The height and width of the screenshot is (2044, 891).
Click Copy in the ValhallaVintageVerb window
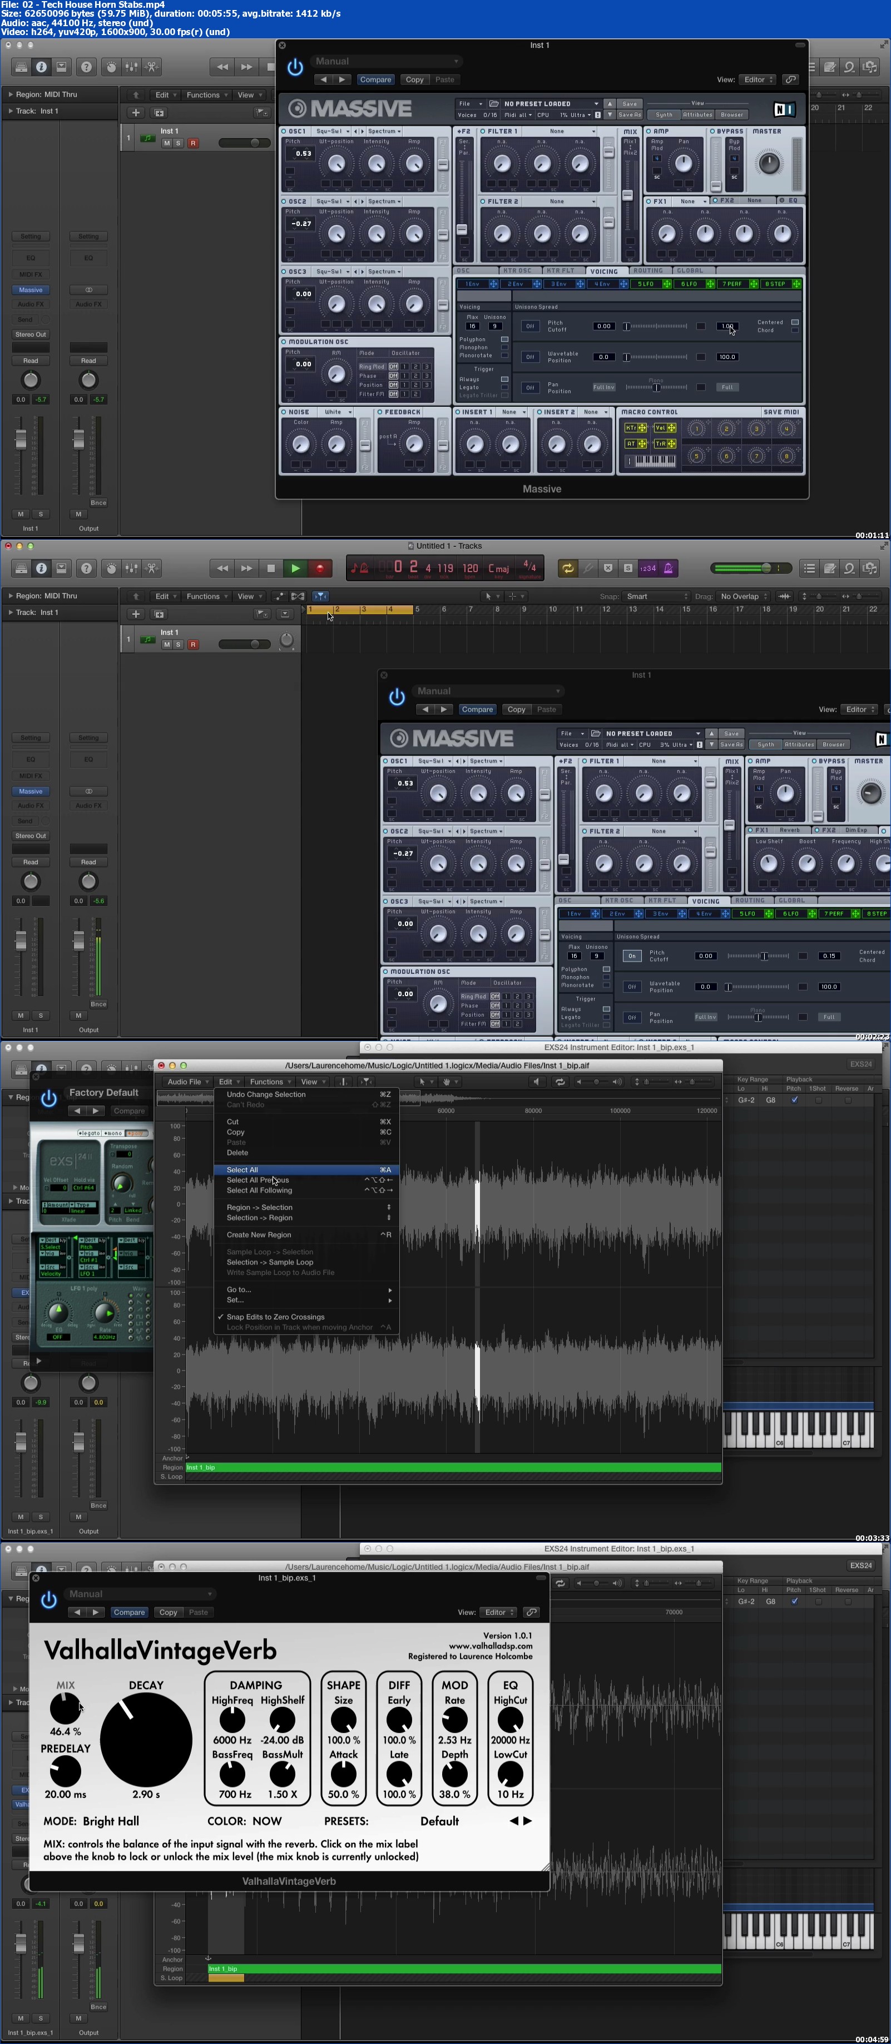tap(168, 1612)
